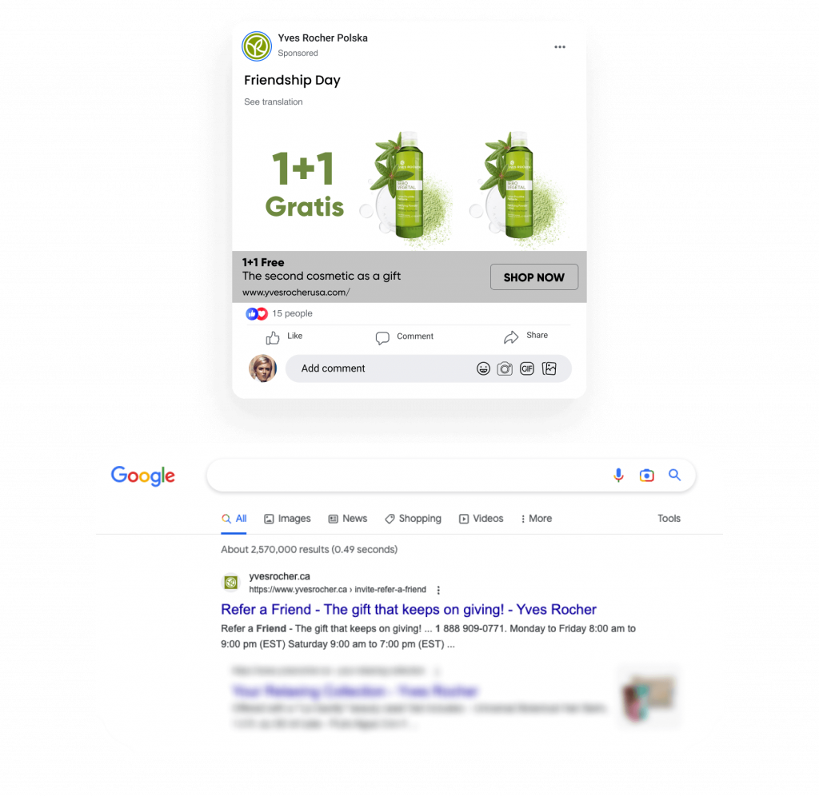Expand the More search filters menu
Viewport: 819px width, 796px height.
[536, 519]
